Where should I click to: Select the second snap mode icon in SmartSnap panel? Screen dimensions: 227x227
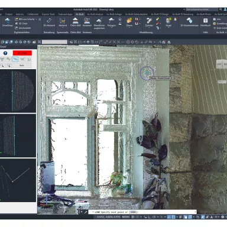[8, 59]
